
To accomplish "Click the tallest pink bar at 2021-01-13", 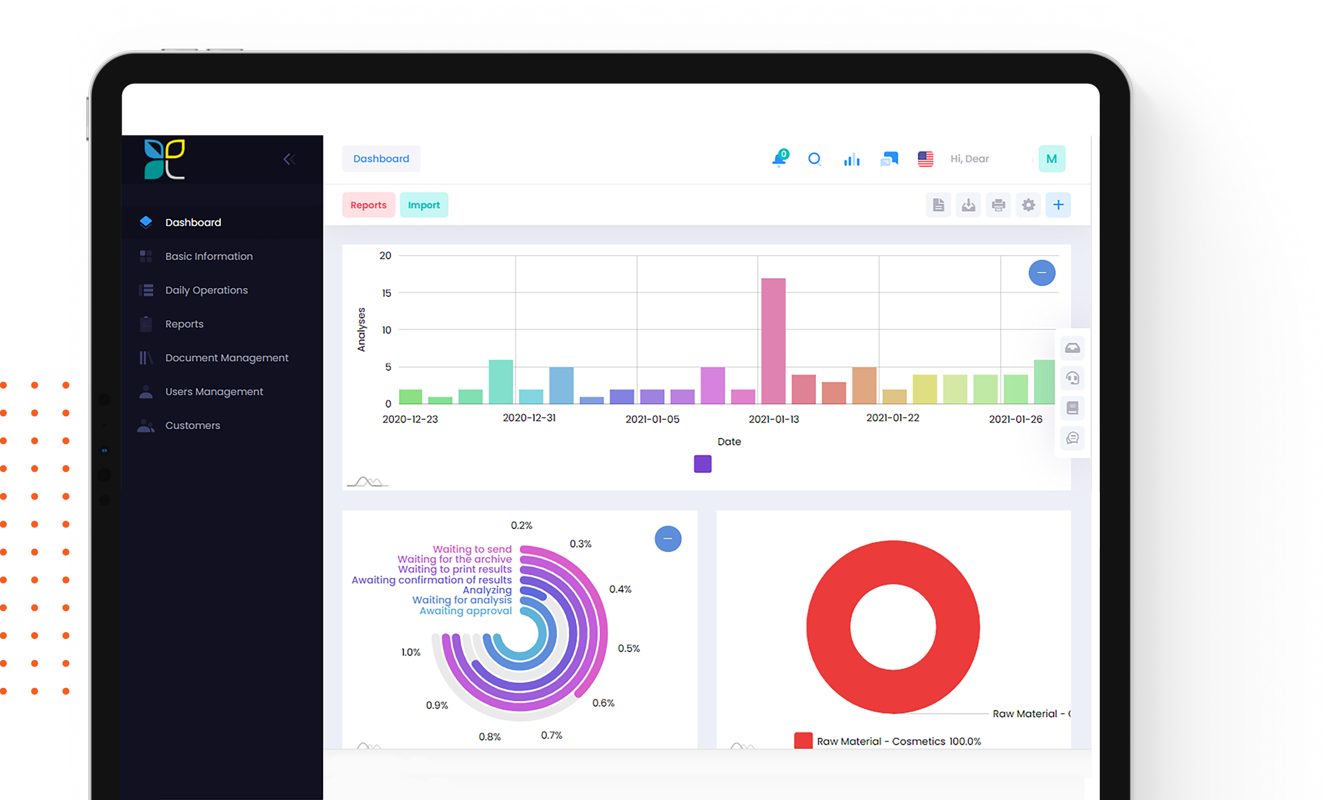I will pyautogui.click(x=774, y=340).
